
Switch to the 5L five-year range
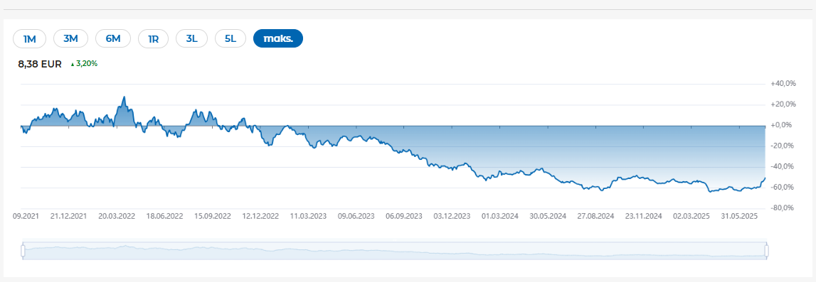coord(231,38)
